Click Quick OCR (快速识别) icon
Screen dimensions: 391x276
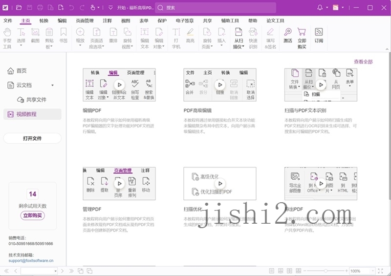pos(253,32)
